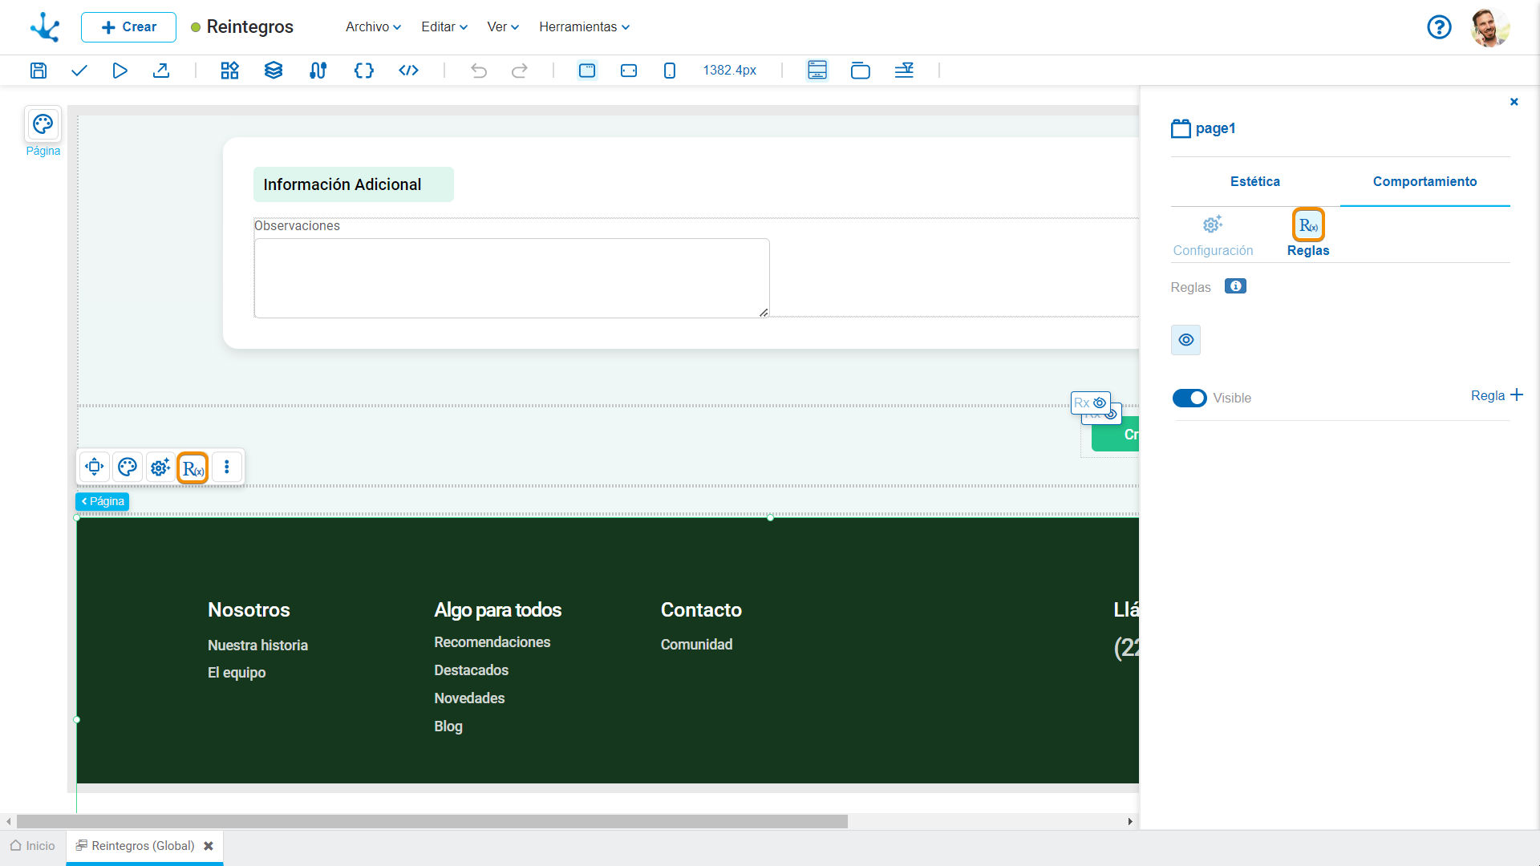Click the Nuestra historia footer link
The image size is (1540, 866).
(257, 645)
